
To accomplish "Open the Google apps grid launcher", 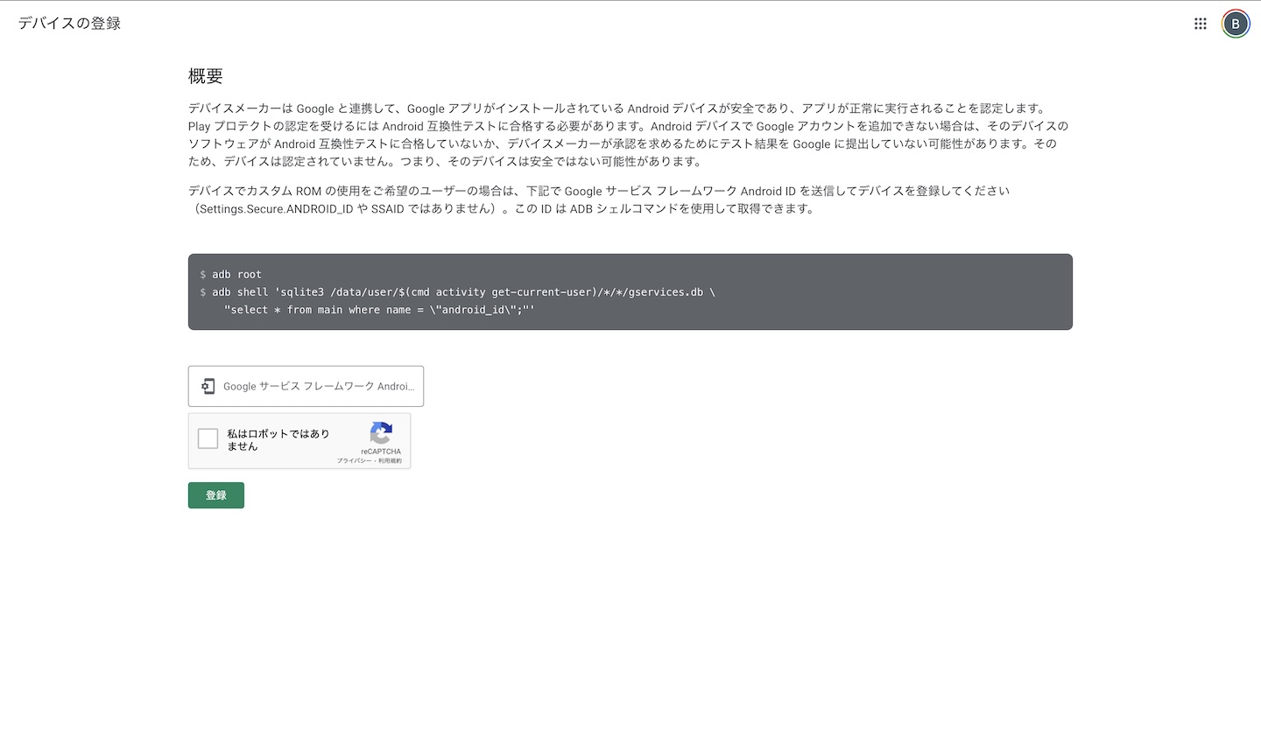I will [1200, 24].
